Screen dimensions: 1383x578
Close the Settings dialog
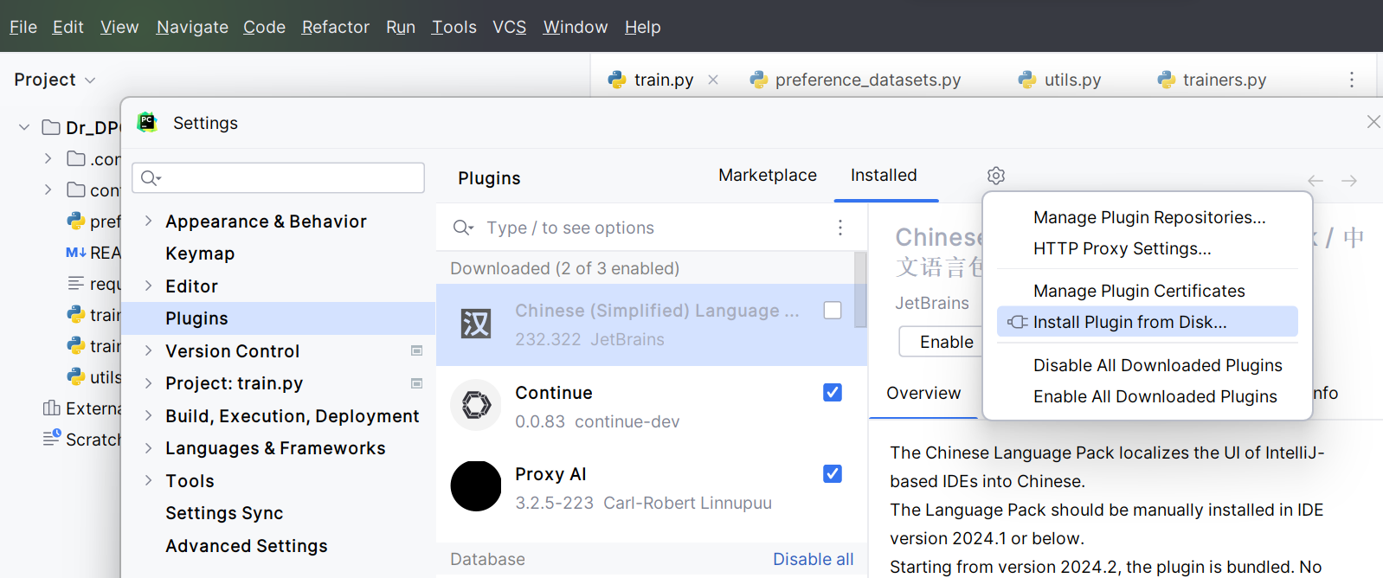[1373, 122]
